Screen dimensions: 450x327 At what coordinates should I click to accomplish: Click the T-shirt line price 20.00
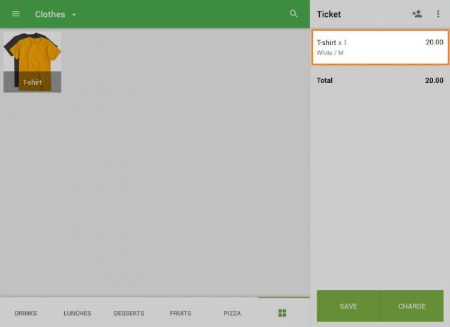pyautogui.click(x=434, y=43)
